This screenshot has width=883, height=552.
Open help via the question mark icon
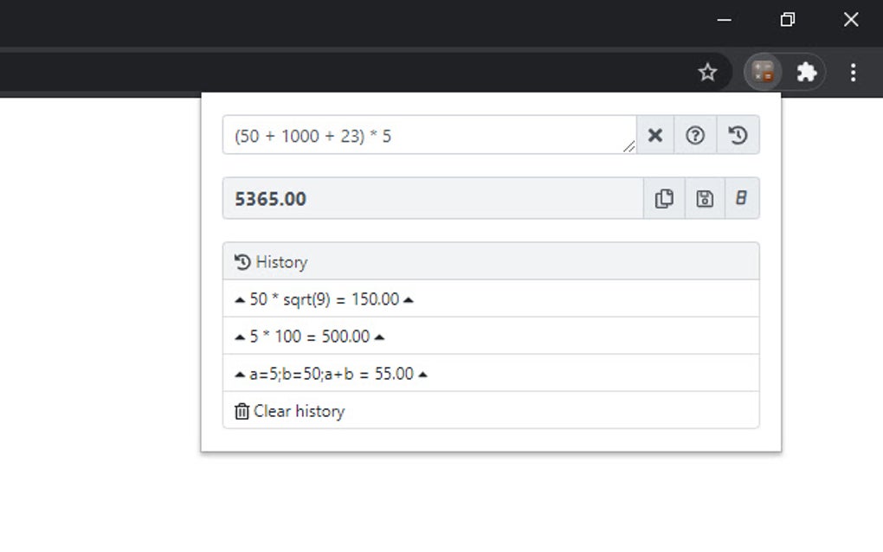[x=695, y=135]
